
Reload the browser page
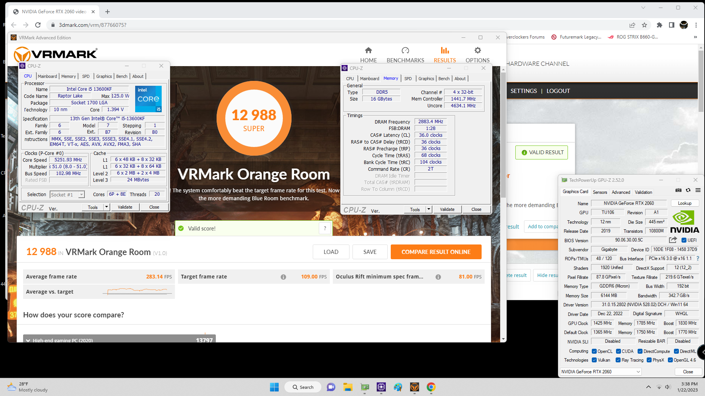(x=38, y=25)
